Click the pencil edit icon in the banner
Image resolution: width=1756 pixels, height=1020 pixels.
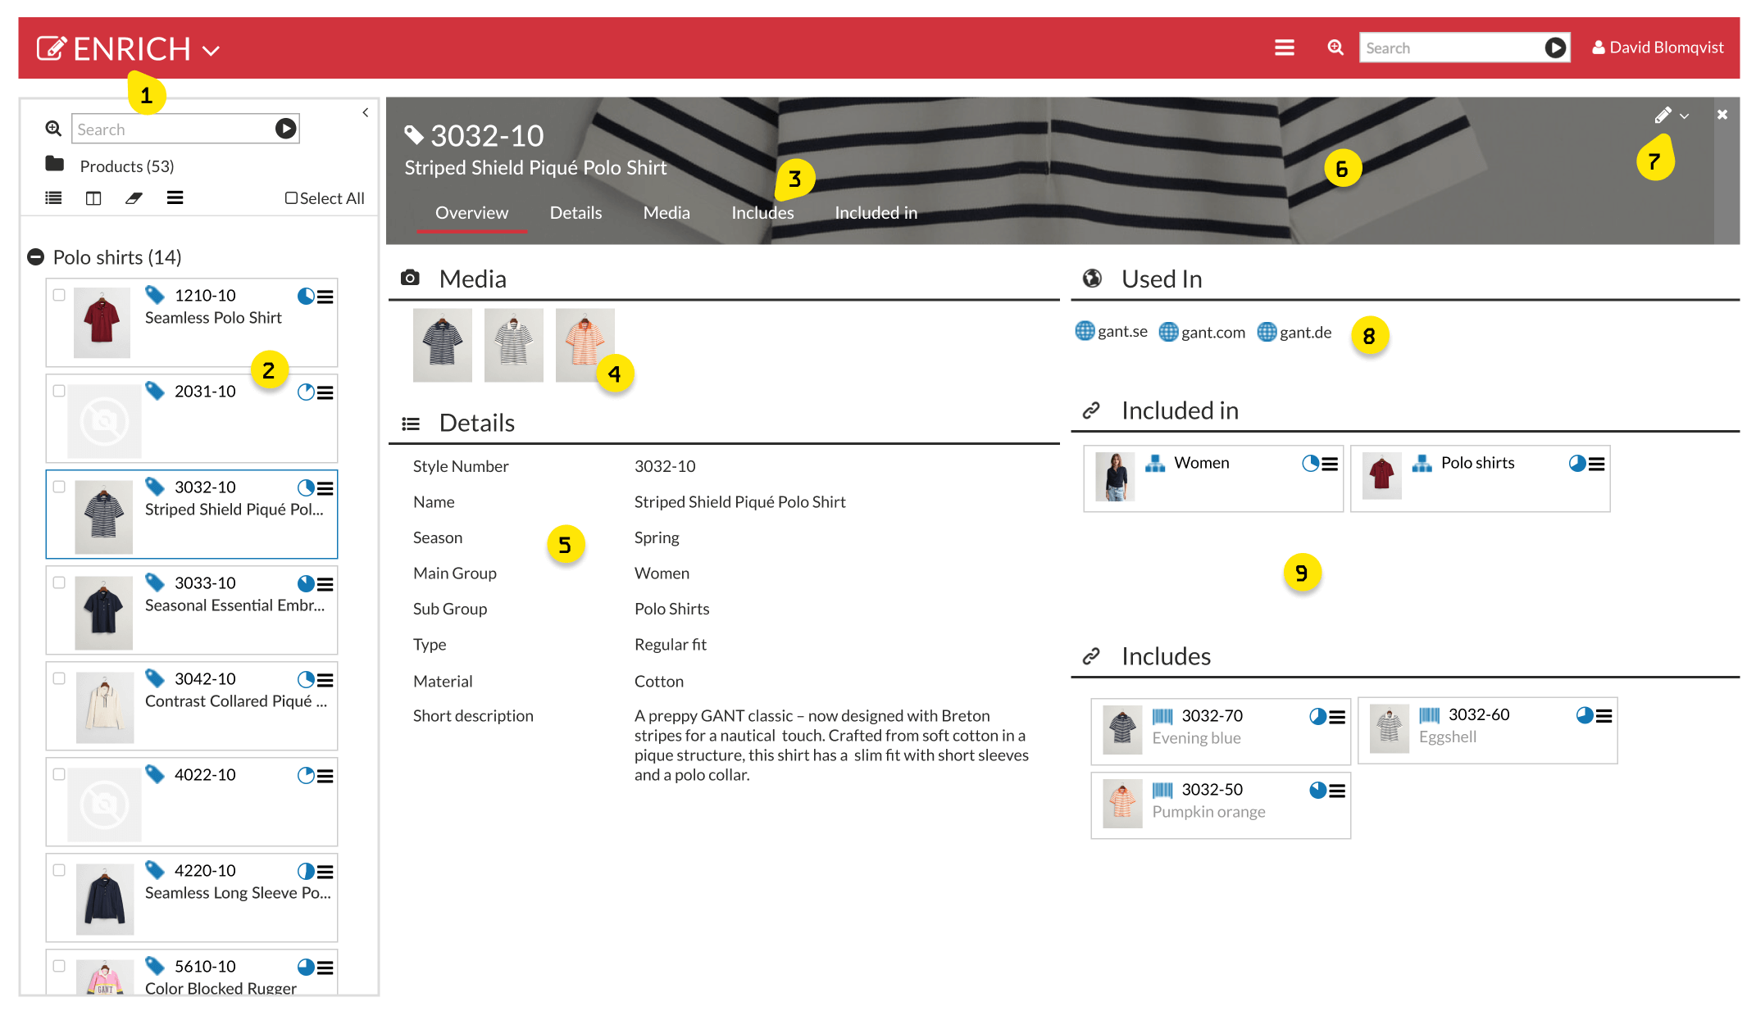tap(1663, 116)
